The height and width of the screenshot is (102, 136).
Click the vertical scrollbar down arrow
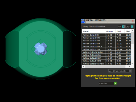[x=132, y=64]
